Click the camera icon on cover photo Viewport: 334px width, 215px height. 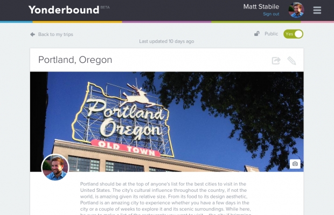point(295,164)
